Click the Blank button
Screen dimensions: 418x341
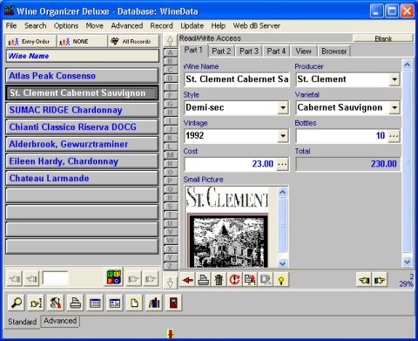(383, 38)
